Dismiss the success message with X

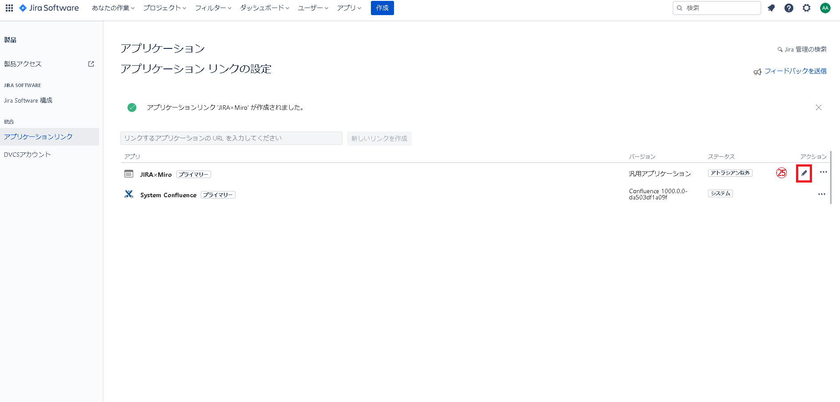pyautogui.click(x=818, y=107)
